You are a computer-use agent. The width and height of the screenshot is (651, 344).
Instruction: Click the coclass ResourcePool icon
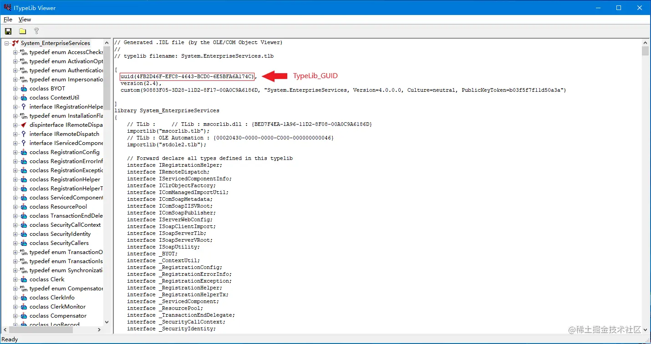point(24,207)
